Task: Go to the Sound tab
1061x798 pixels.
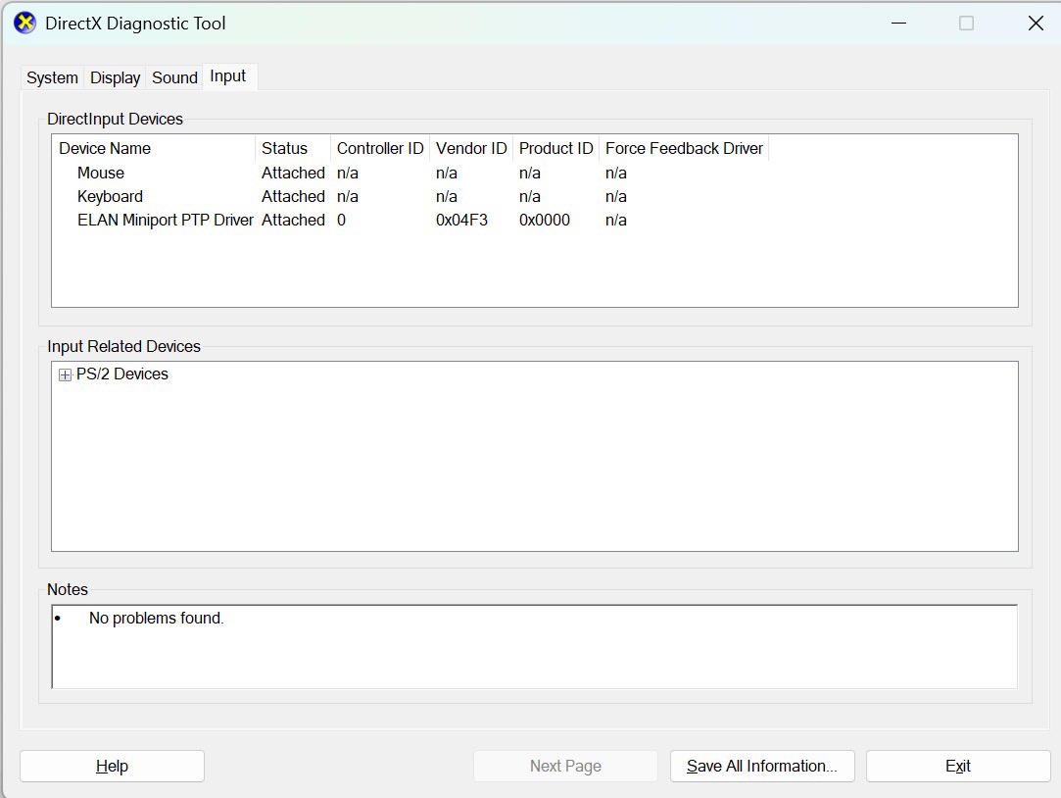Action: (174, 77)
